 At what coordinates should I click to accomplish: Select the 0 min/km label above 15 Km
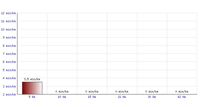click(x=92, y=91)
